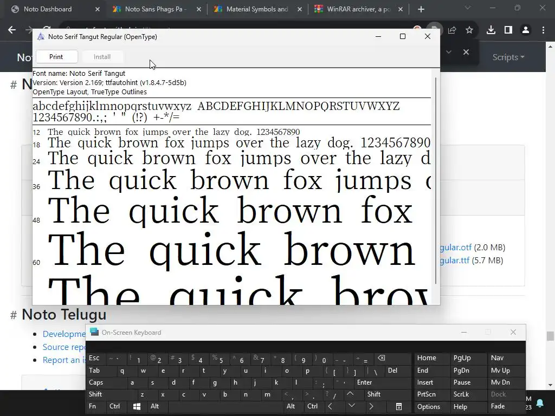Screen dimensions: 555x416
Task: Close the WinRAR archiver tab
Action: [401, 10]
